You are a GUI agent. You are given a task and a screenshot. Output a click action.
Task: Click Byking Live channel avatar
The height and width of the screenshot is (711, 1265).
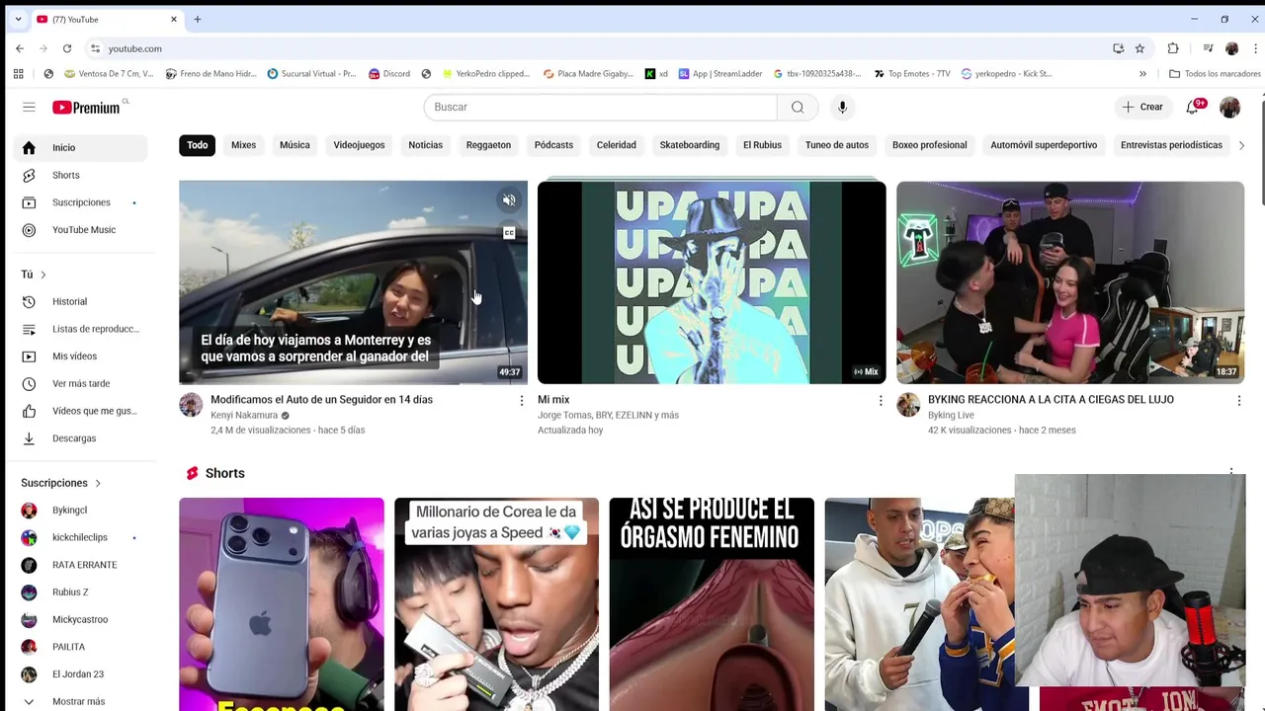tap(908, 405)
